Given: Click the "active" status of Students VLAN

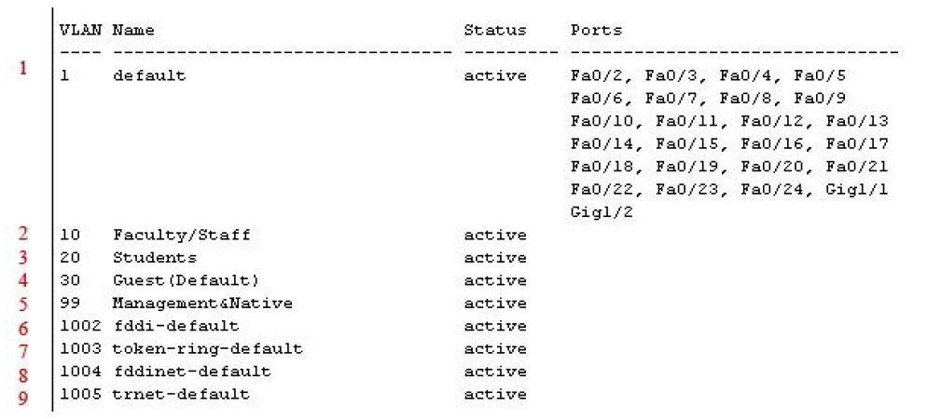Looking at the screenshot, I should point(494,257).
